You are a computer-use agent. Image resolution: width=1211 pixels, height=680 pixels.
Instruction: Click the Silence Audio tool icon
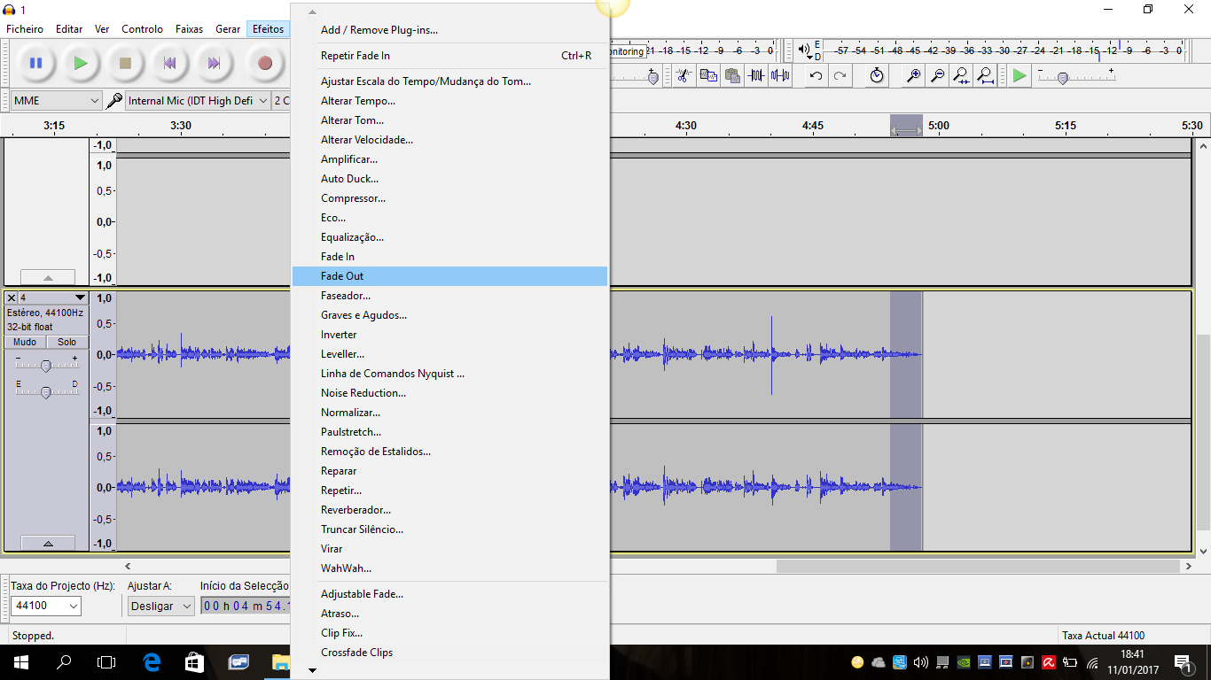coord(779,75)
